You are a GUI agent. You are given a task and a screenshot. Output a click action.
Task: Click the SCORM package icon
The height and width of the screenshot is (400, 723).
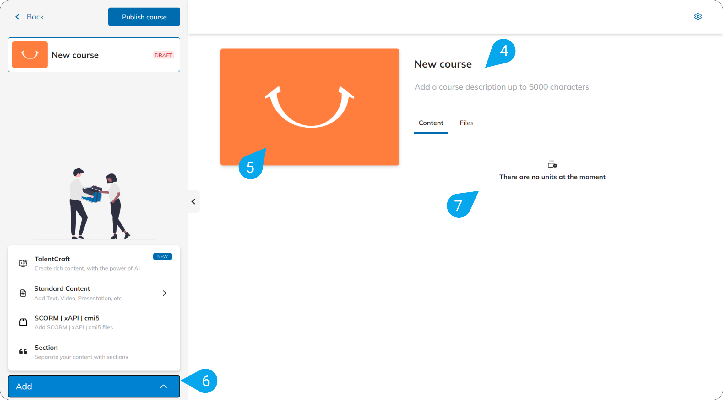pyautogui.click(x=23, y=322)
